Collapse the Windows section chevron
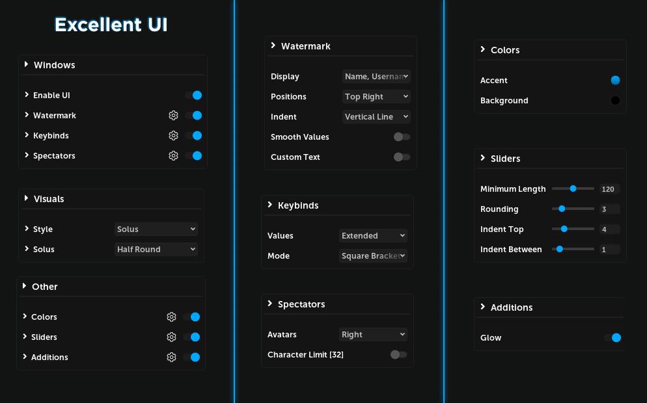 click(26, 65)
